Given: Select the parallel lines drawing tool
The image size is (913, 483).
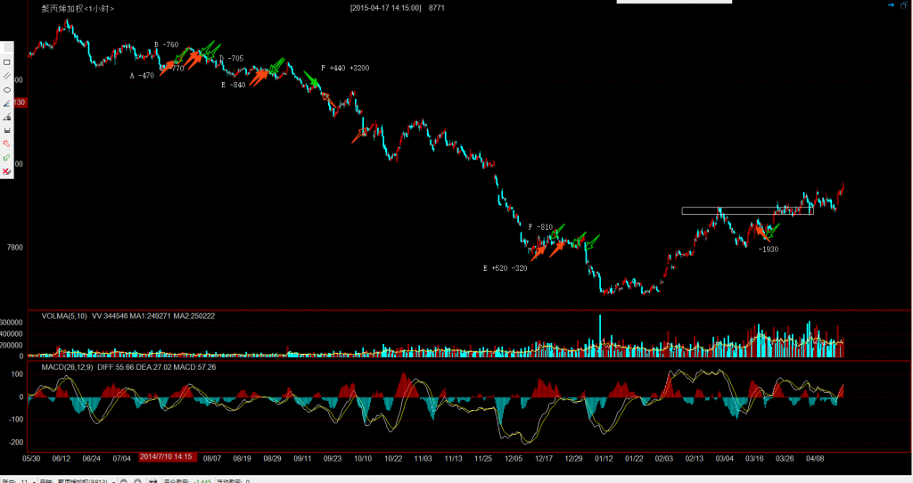Looking at the screenshot, I should point(7,76).
